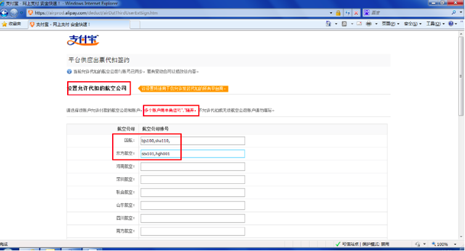Click the blue info icon beside the notice

69,71
